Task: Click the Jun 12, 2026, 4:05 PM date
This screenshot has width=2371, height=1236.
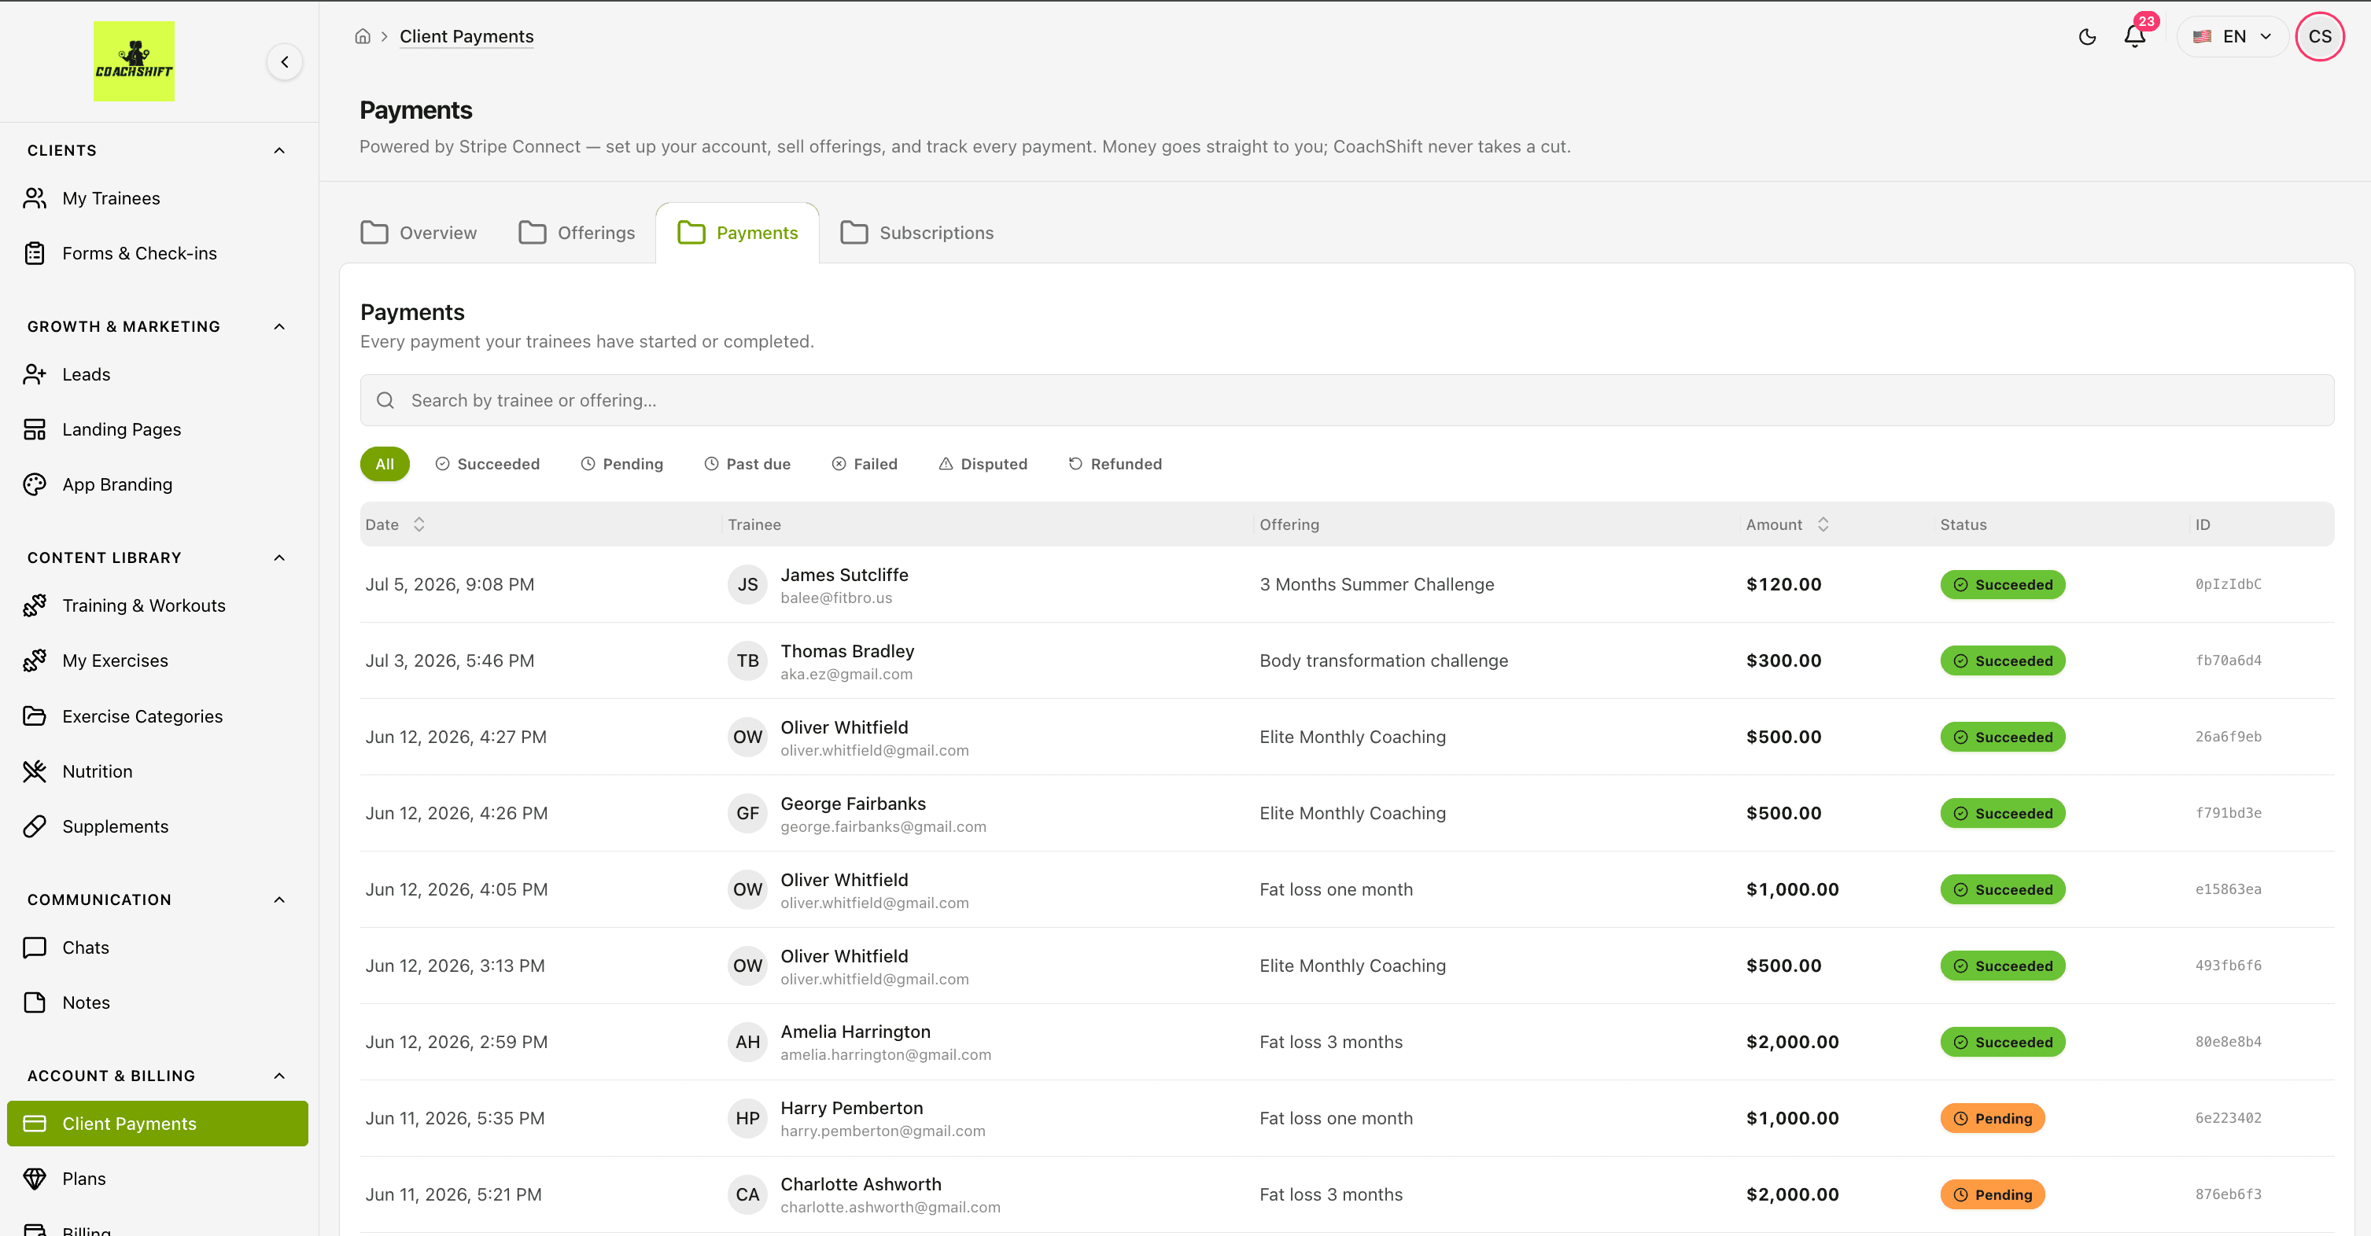Action: point(456,890)
